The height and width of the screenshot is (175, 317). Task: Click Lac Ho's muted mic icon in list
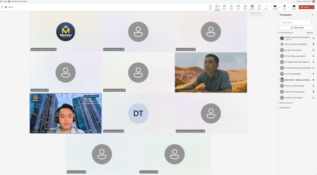tap(313, 74)
